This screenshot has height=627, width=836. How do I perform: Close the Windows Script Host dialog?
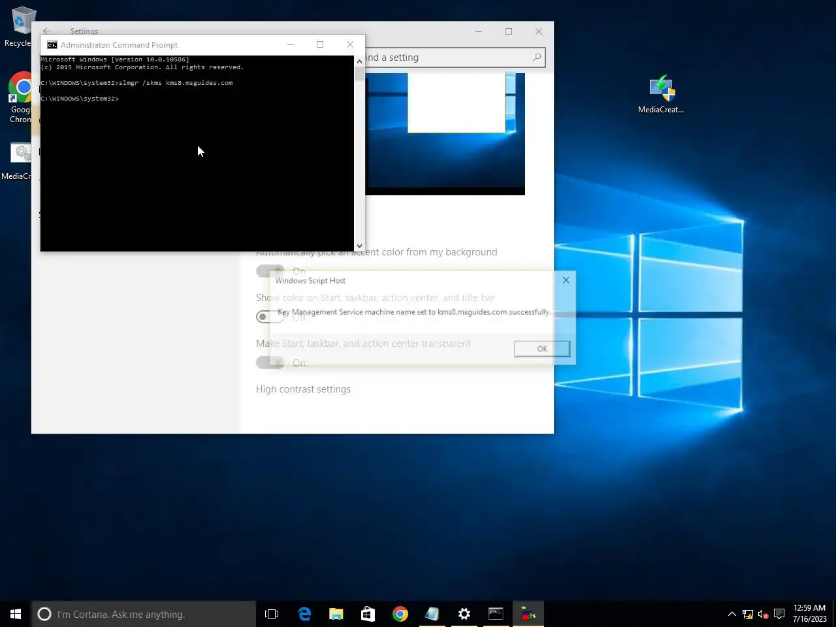(566, 280)
